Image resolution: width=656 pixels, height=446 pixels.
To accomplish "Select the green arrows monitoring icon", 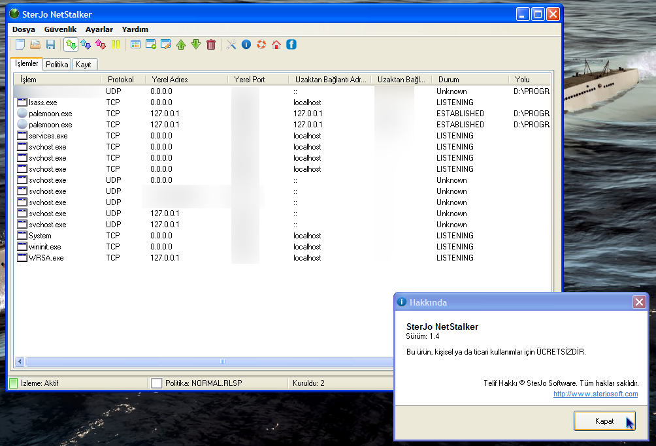I will pyautogui.click(x=71, y=44).
